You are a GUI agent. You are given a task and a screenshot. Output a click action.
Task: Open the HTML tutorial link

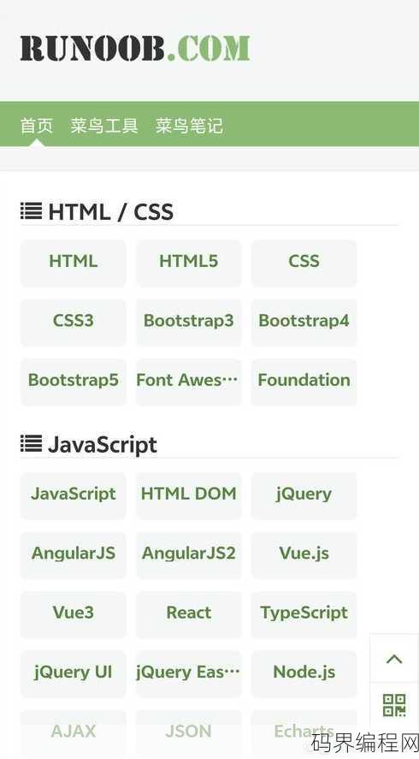[x=73, y=263]
